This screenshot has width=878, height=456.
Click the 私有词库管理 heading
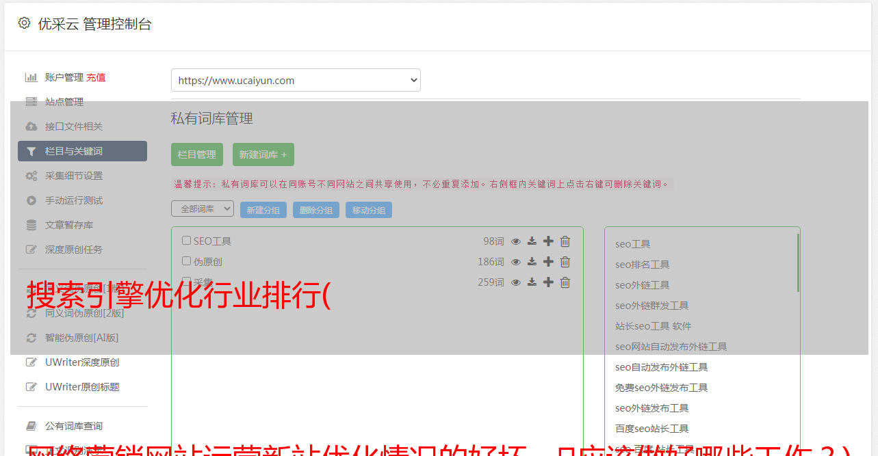[212, 118]
